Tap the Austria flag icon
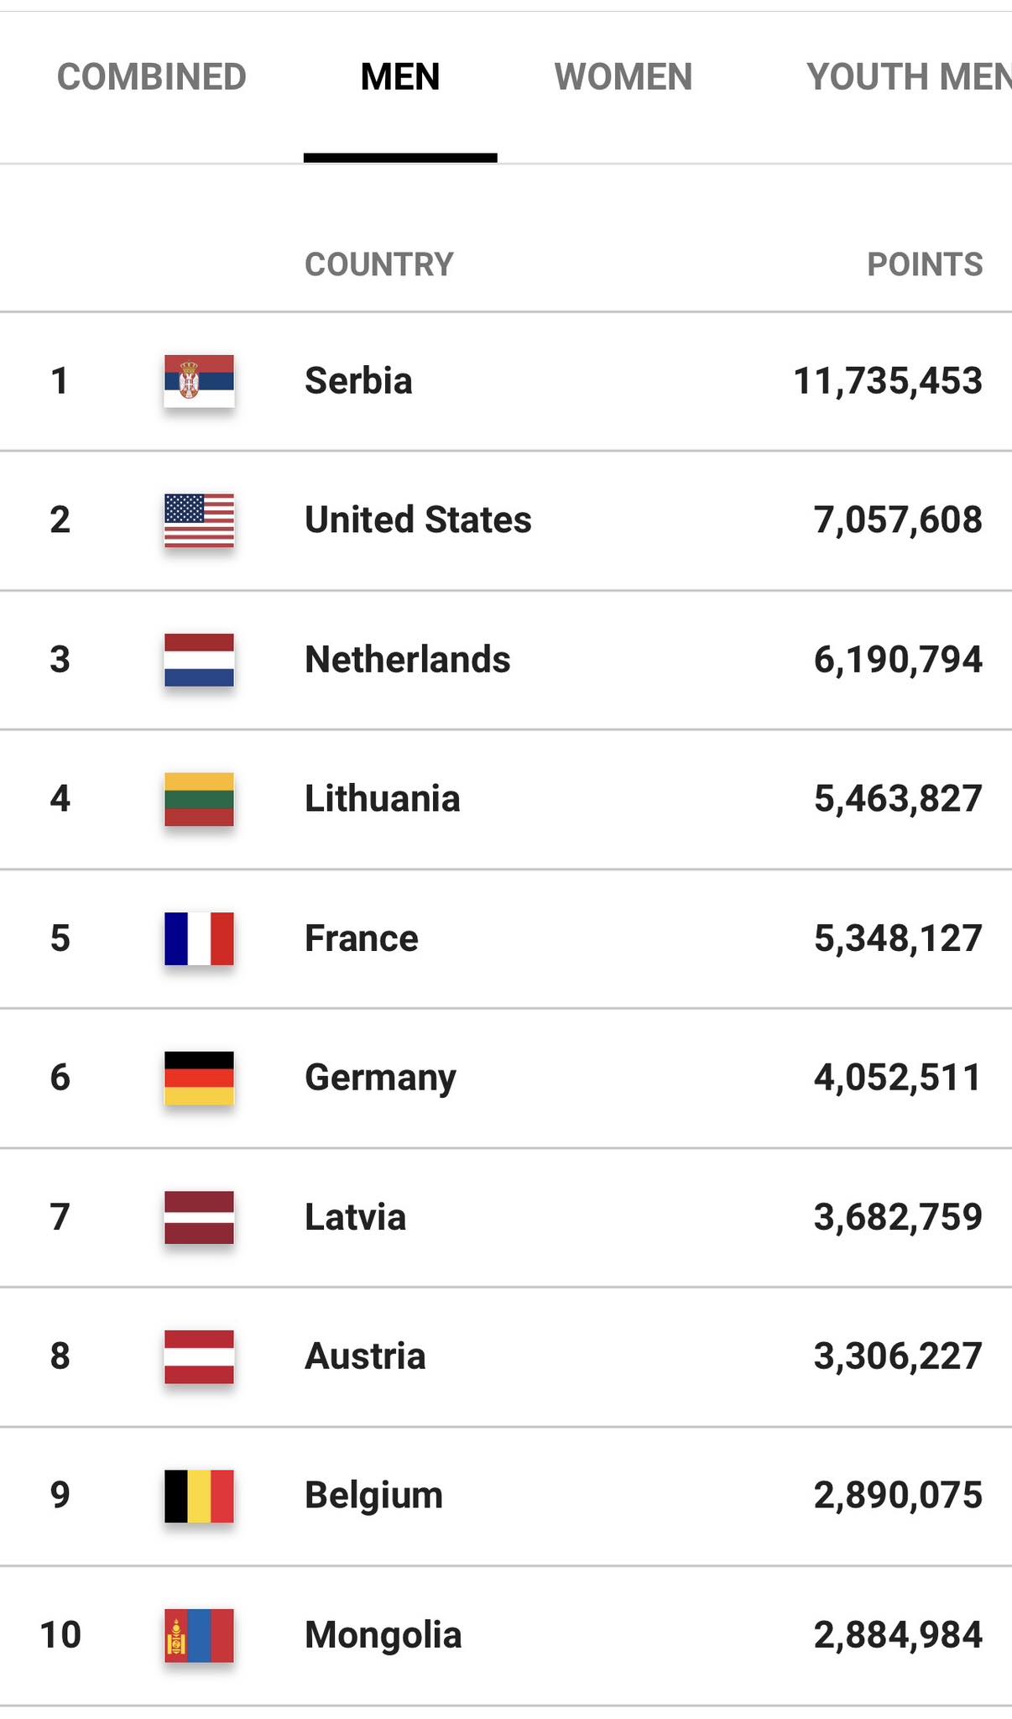The height and width of the screenshot is (1719, 1012). click(199, 1356)
